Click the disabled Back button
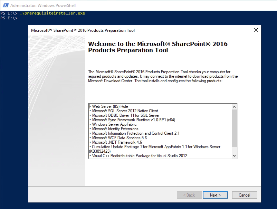Screen dimensions: 277x209 (x=189, y=195)
